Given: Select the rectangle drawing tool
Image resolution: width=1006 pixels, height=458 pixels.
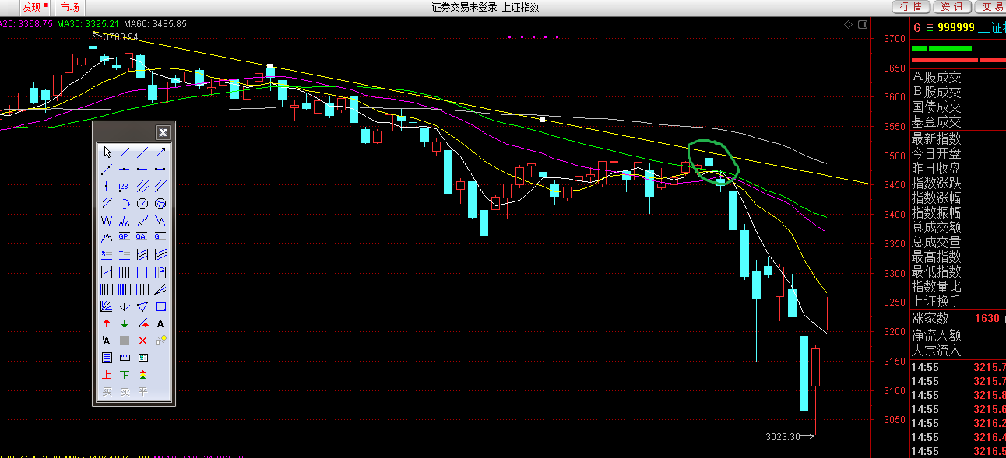Looking at the screenshot, I should click(x=160, y=306).
